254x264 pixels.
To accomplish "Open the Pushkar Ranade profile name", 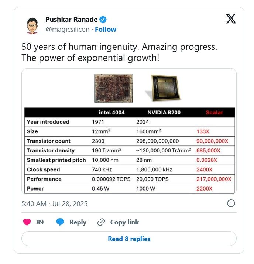I will (71, 20).
